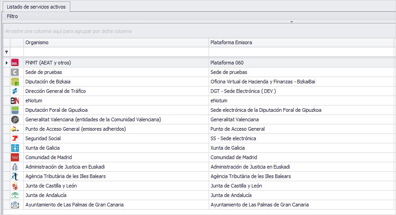
Task: Click the Administración de Justicia en Euskadi icon
Action: point(15,167)
